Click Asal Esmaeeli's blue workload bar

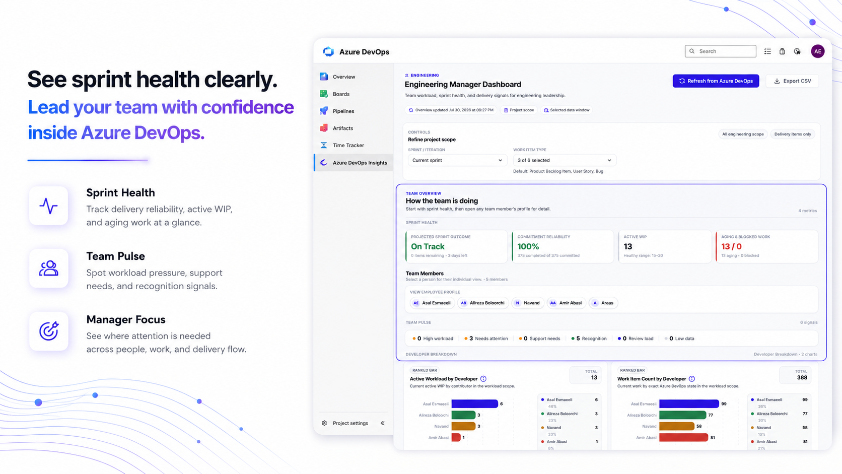pos(474,403)
